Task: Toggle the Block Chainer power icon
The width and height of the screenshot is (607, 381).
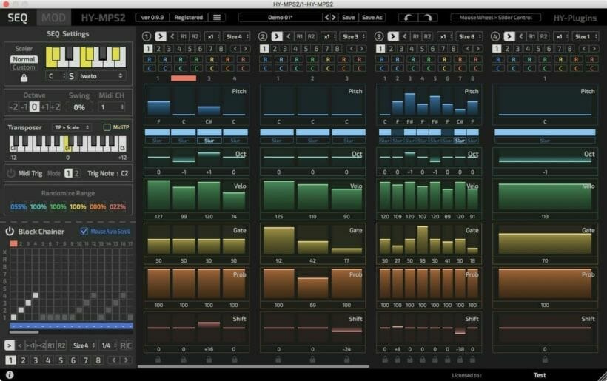Action: [x=10, y=231]
